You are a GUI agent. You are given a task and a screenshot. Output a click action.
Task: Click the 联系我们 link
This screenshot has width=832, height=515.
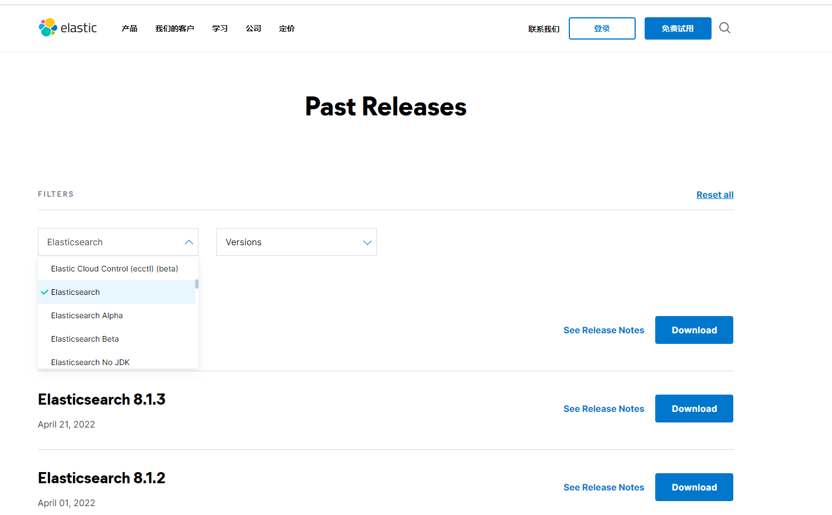click(x=544, y=29)
